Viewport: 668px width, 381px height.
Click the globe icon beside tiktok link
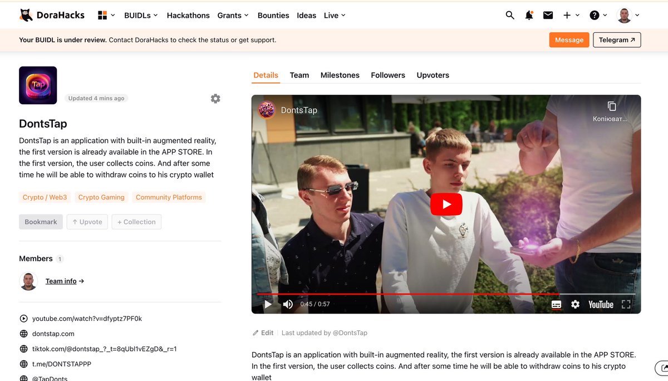[23, 349]
